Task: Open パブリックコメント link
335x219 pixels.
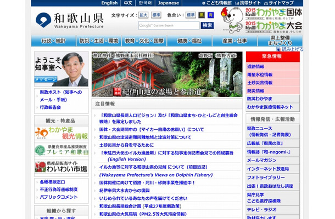Action: (59, 197)
